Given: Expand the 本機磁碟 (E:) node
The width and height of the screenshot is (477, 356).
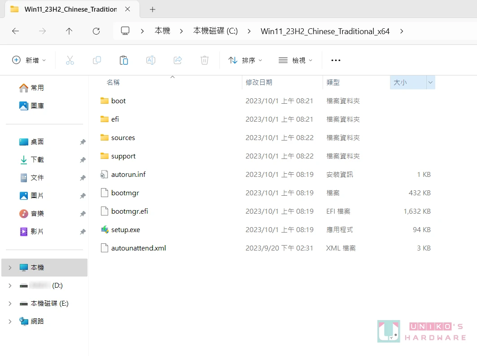Looking at the screenshot, I should (x=10, y=303).
